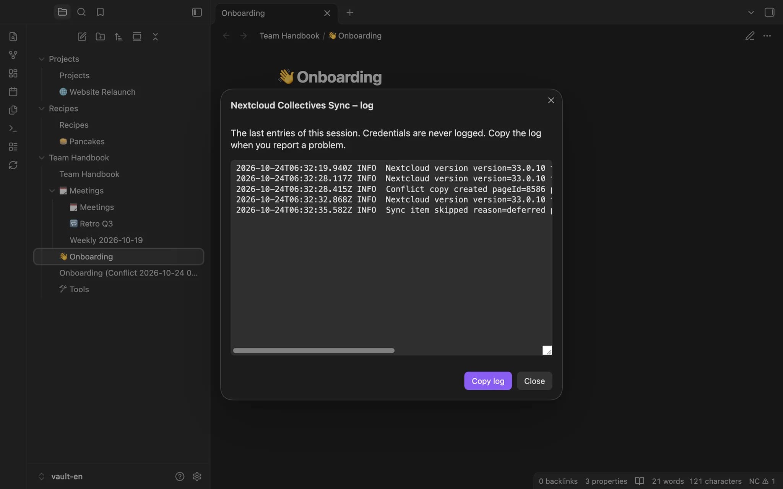The image size is (783, 489).
Task: Open the help question mark icon
Action: coord(180,476)
